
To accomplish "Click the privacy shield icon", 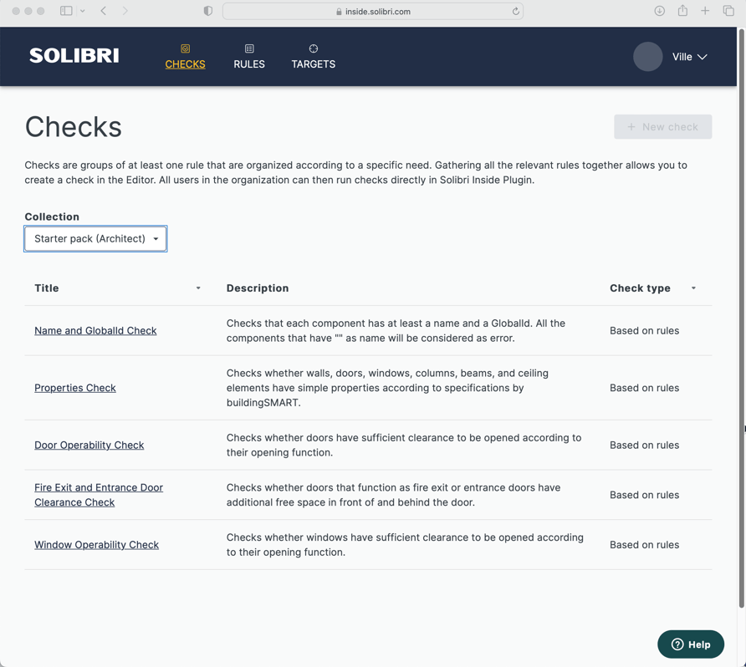I will [208, 11].
